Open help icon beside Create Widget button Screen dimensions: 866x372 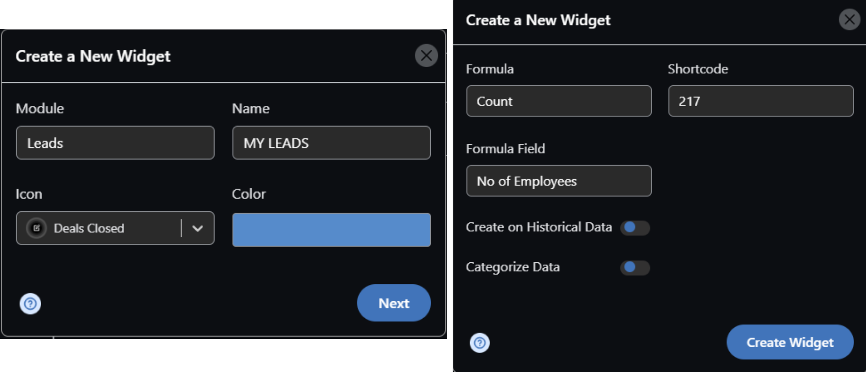click(x=479, y=343)
